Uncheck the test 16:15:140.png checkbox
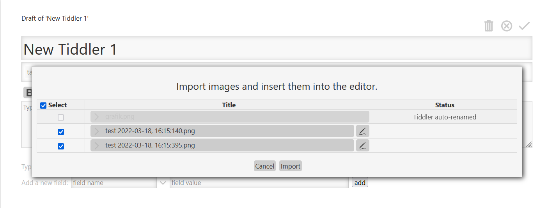 61,132
